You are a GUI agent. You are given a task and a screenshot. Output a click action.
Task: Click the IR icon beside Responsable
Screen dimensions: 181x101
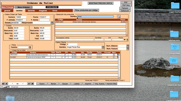(x=52, y=23)
